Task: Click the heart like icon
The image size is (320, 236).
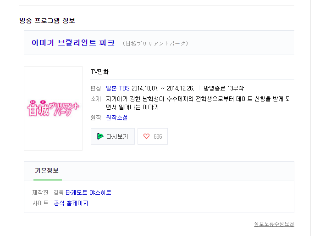Action: pyautogui.click(x=146, y=136)
